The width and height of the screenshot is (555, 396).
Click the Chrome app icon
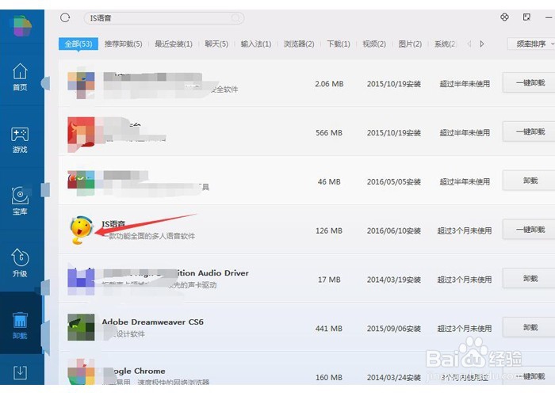81,372
